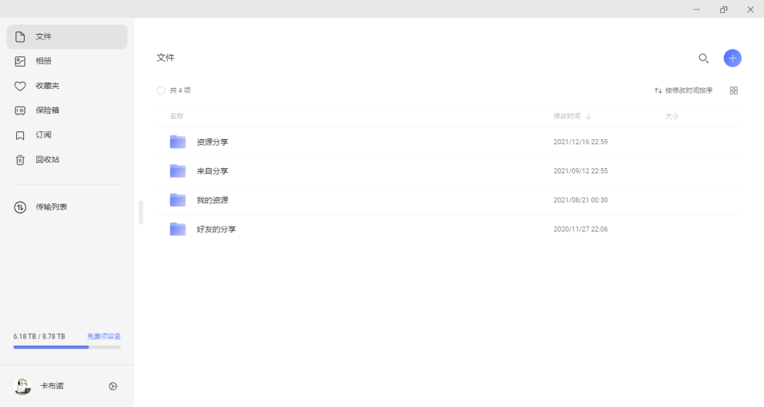Open 收藏夹 favorites section
The height and width of the screenshot is (407, 764).
click(x=47, y=85)
